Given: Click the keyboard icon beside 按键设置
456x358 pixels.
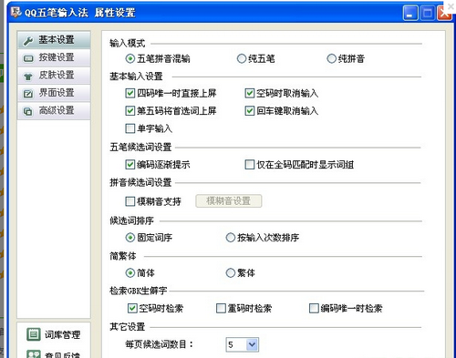Looking at the screenshot, I should click(x=28, y=58).
